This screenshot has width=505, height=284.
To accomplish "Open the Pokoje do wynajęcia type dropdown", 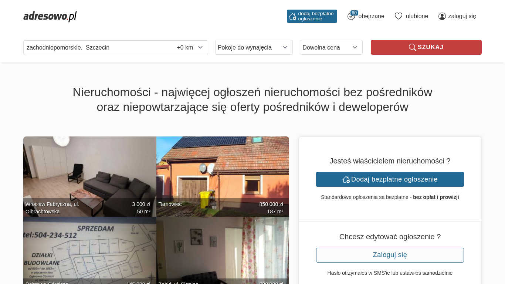I will click(254, 47).
